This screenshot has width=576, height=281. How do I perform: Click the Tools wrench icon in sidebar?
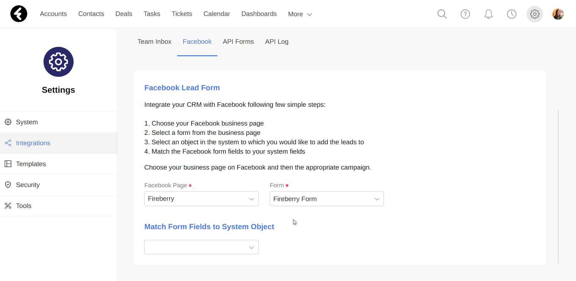coord(8,206)
